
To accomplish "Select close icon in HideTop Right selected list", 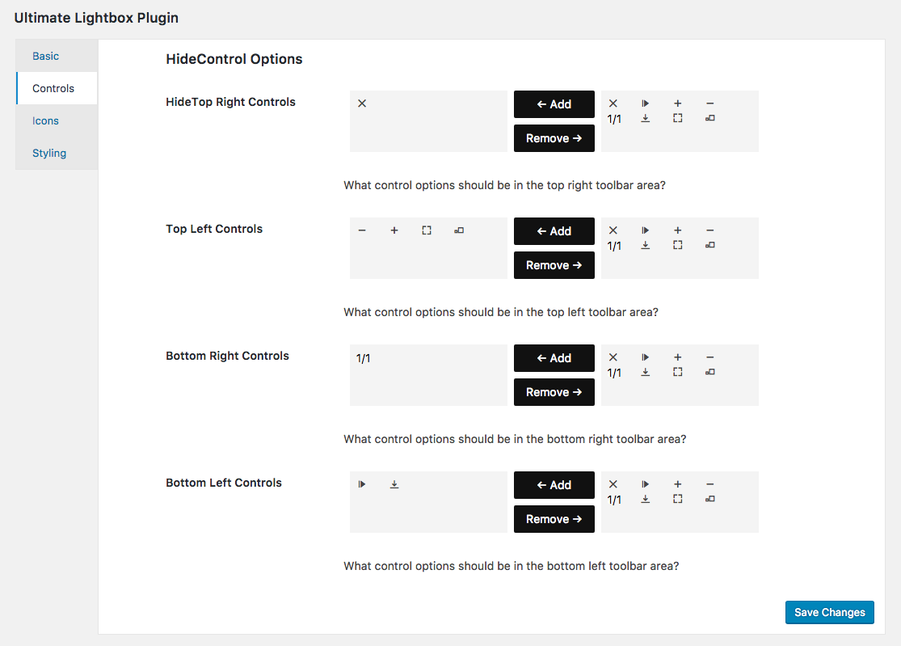I will click(x=362, y=103).
